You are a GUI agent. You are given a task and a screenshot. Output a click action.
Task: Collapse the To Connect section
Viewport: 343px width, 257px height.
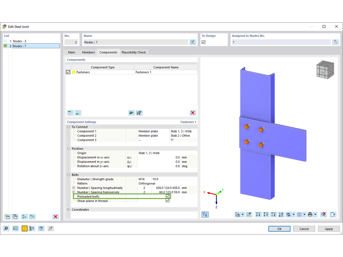coord(68,127)
